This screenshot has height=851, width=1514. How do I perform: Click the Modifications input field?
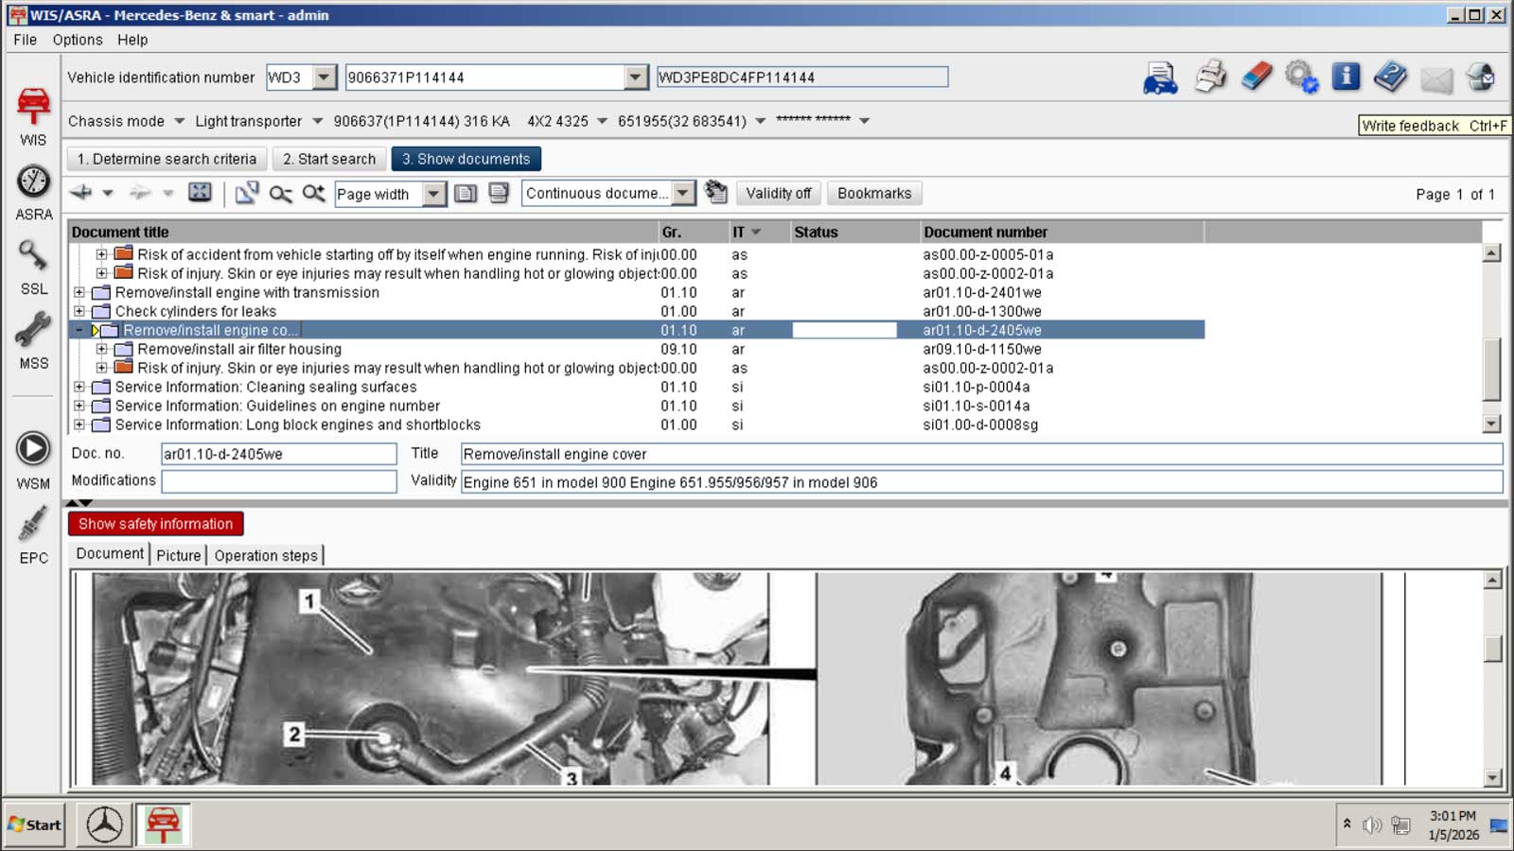click(x=278, y=481)
